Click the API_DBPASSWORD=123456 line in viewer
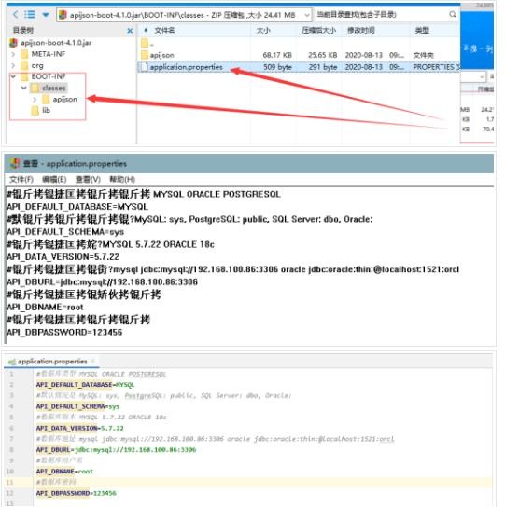This screenshot has height=507, width=505. pos(64,332)
